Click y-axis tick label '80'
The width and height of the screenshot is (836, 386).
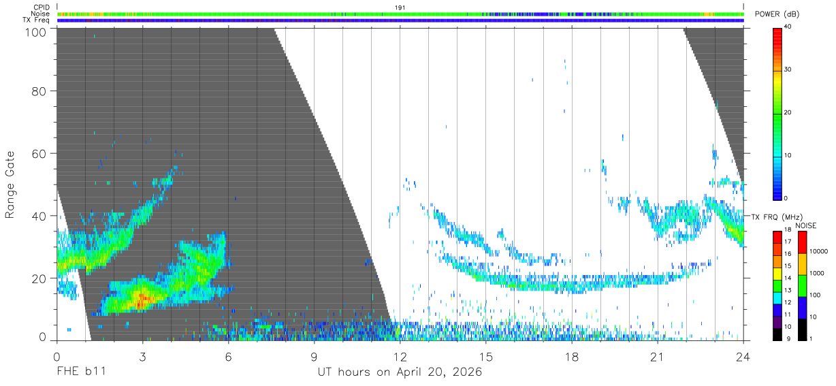[39, 91]
